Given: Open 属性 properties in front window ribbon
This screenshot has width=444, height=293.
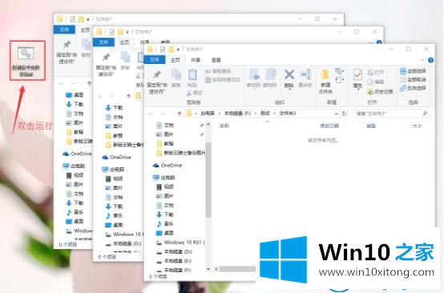Looking at the screenshot, I should click(x=357, y=78).
